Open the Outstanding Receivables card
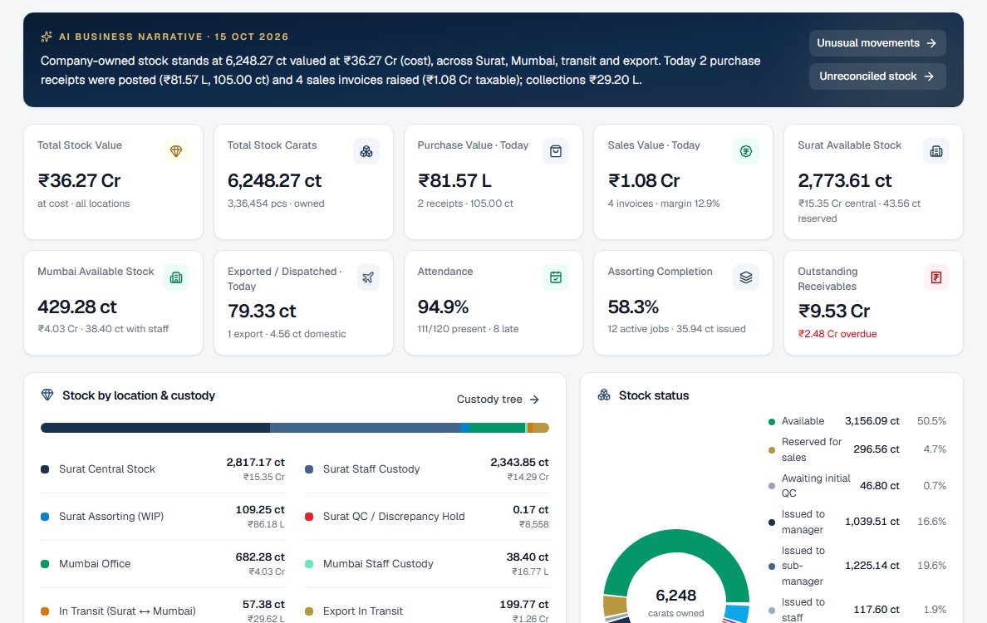This screenshot has width=987, height=623. 873,302
